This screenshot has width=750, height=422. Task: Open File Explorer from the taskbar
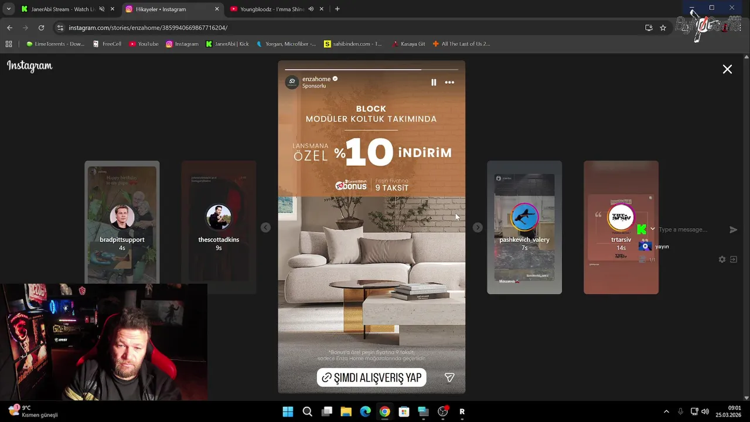(346, 411)
